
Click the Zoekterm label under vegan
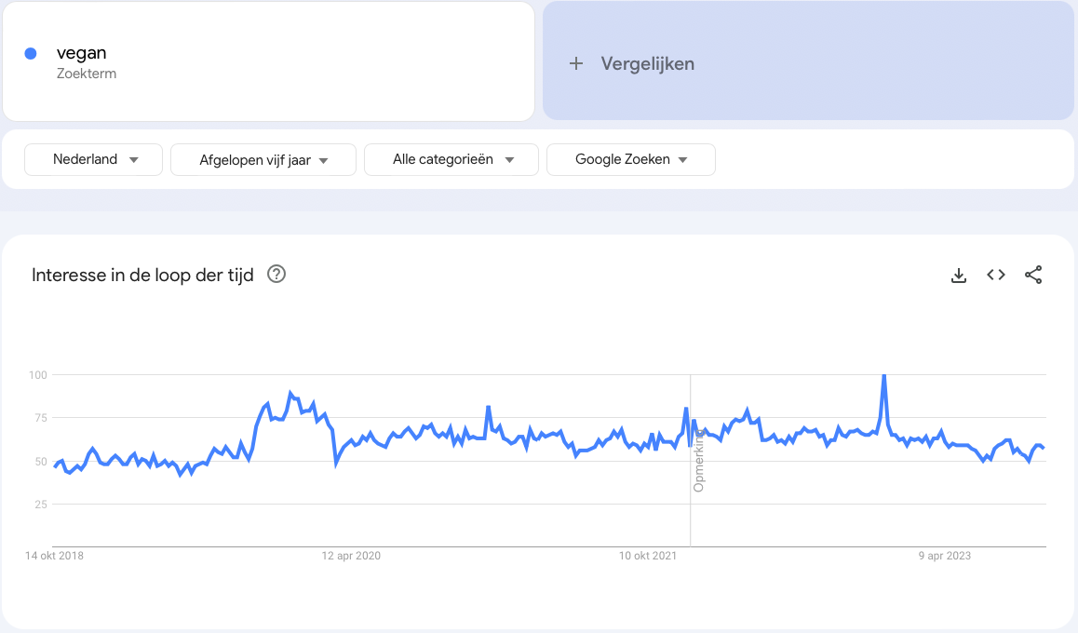point(87,74)
